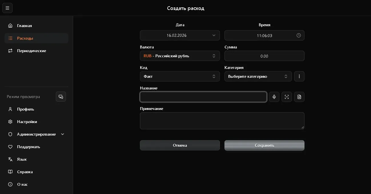Open the Дата date dropdown
371x194 pixels.
click(x=180, y=35)
